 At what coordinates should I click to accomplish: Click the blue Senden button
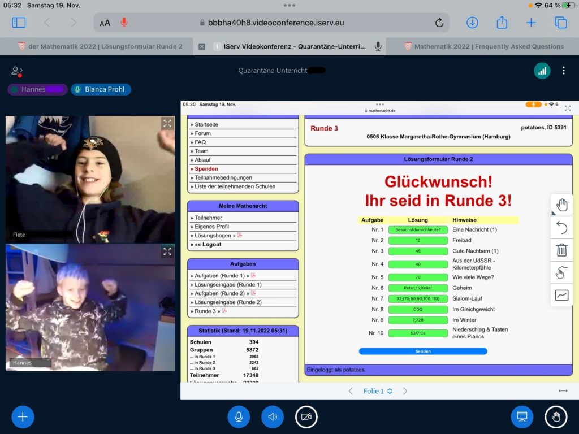tap(423, 351)
